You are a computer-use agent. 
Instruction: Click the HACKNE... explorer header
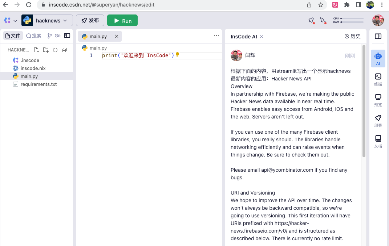18,50
